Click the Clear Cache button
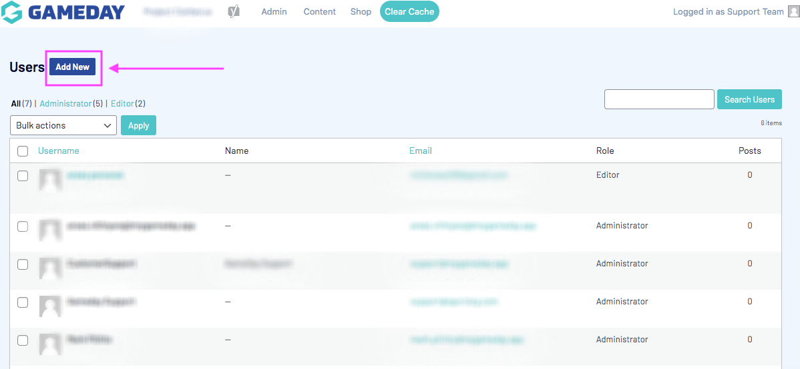Screen dimensions: 800x369 (409, 12)
